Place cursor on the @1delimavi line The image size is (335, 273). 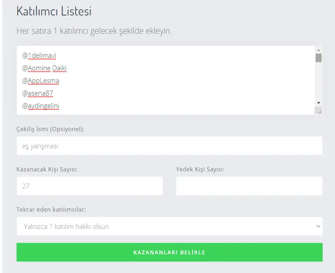[39, 56]
